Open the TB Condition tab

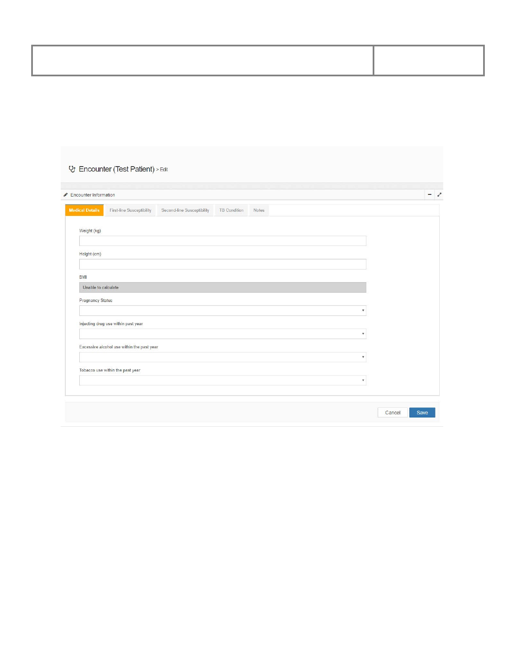coord(231,210)
